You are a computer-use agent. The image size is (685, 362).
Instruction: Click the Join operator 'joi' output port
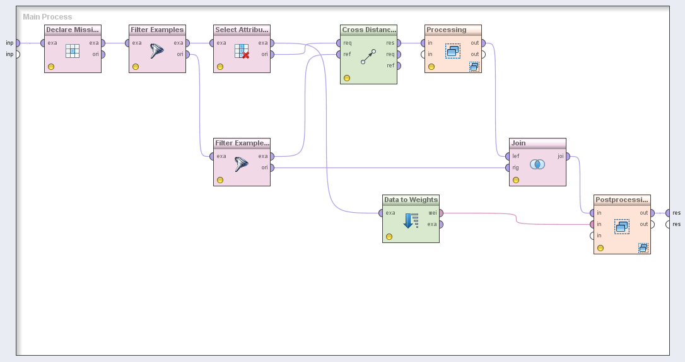click(568, 157)
